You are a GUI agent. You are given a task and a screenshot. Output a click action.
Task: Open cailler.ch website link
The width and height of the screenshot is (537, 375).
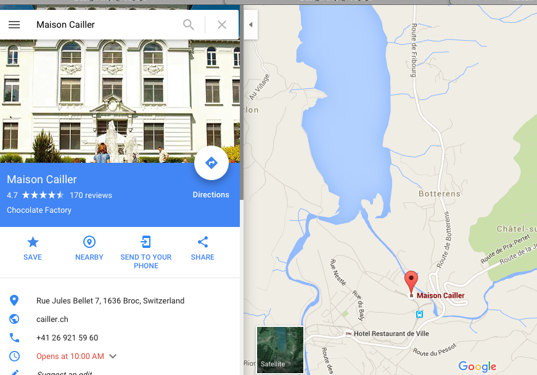click(x=52, y=319)
